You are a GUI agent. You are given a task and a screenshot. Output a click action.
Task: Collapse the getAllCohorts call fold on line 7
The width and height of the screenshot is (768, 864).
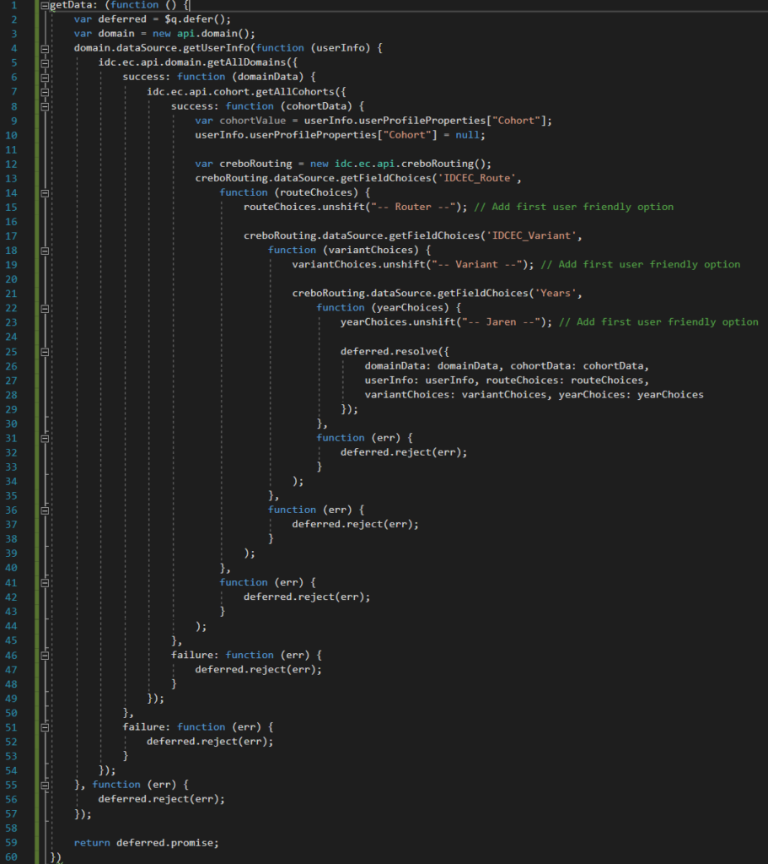point(45,93)
